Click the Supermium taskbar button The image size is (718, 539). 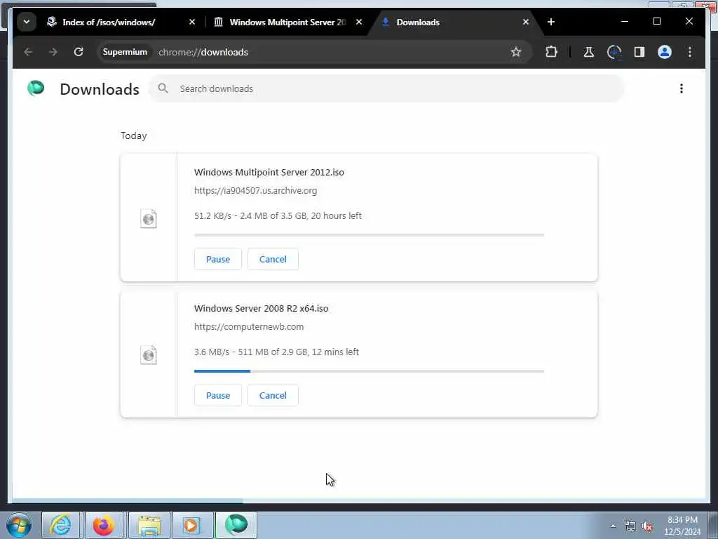236,525
